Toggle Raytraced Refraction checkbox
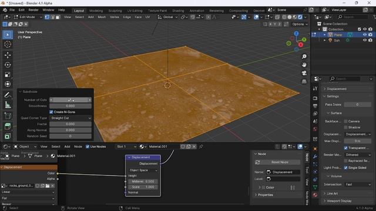376x211 pixels. point(346,161)
